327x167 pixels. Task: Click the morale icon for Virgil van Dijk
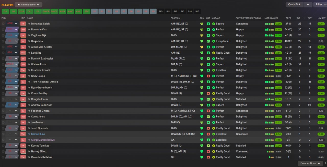pyautogui.click(x=214, y=35)
